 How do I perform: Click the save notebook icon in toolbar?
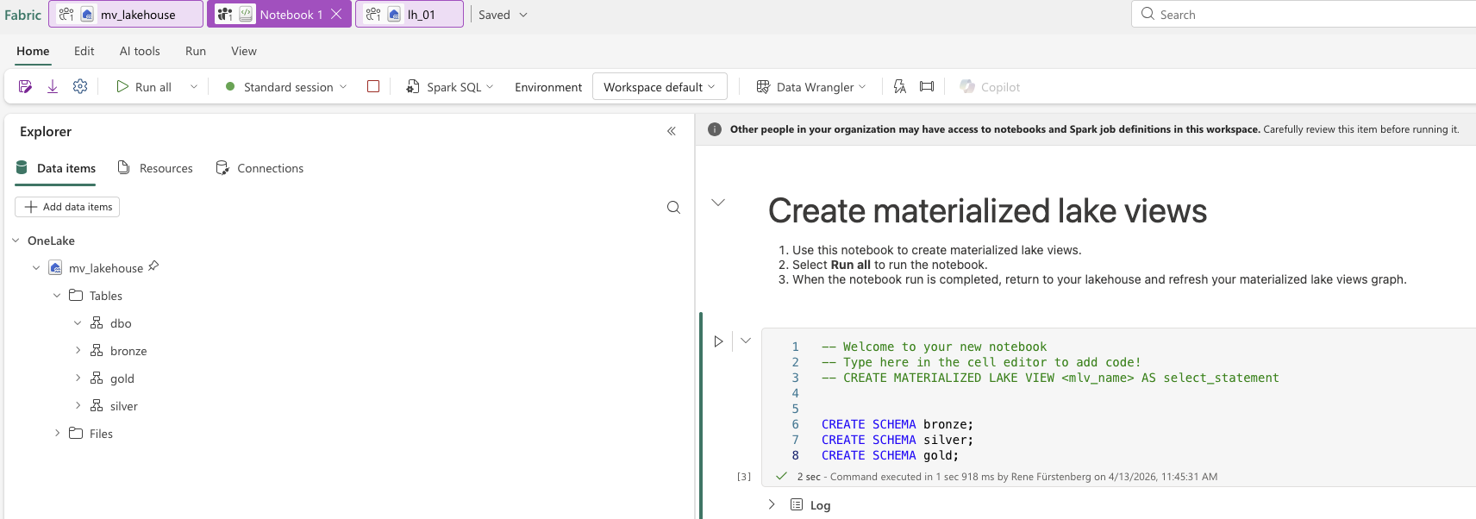(x=25, y=86)
